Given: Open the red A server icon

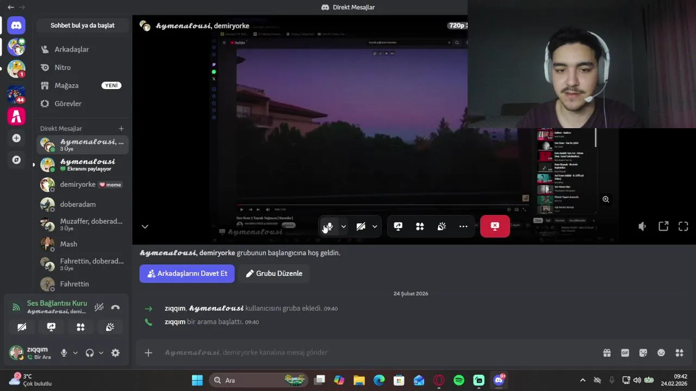Looking at the screenshot, I should point(16,116).
